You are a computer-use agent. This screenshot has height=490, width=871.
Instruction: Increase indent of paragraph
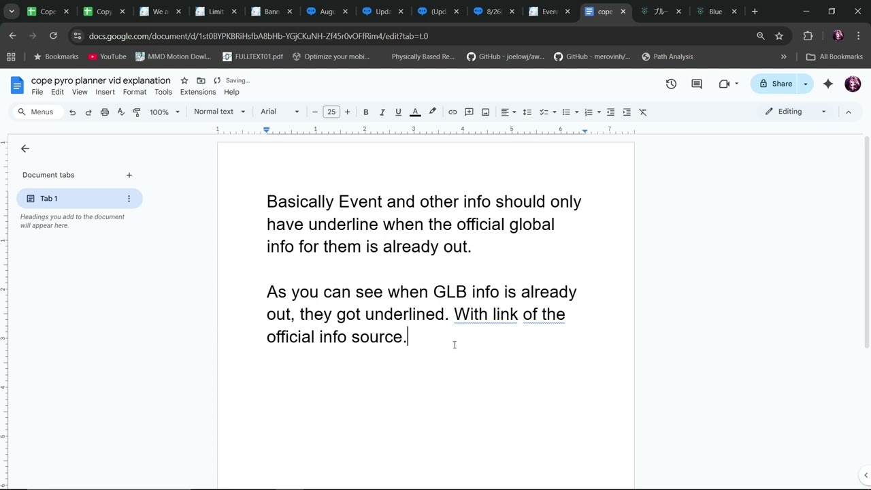(x=627, y=112)
